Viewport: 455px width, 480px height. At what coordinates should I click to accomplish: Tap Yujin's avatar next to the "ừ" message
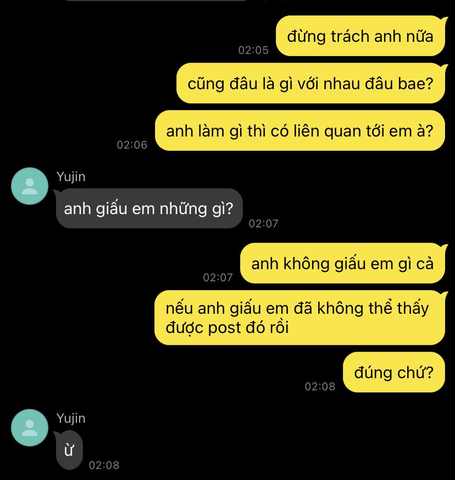(x=30, y=427)
